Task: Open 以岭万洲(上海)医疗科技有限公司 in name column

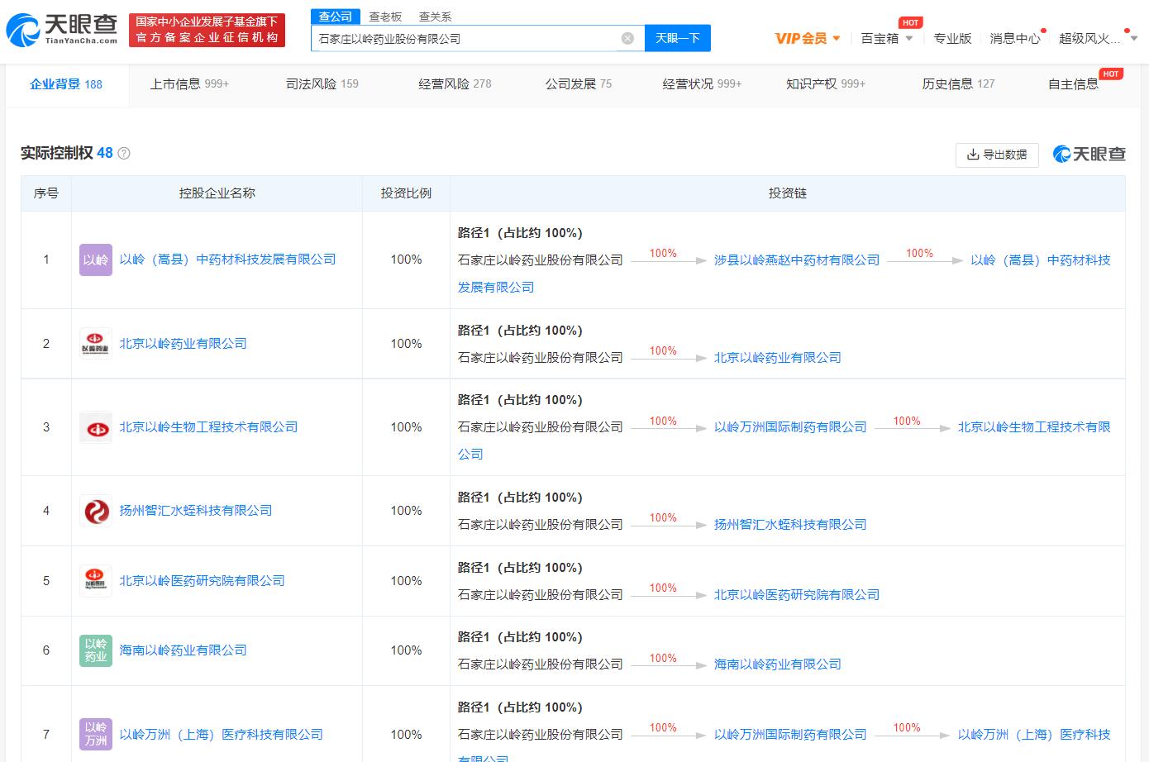Action: [221, 734]
